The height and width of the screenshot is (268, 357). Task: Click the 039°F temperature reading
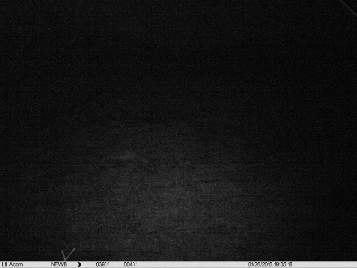point(102,264)
